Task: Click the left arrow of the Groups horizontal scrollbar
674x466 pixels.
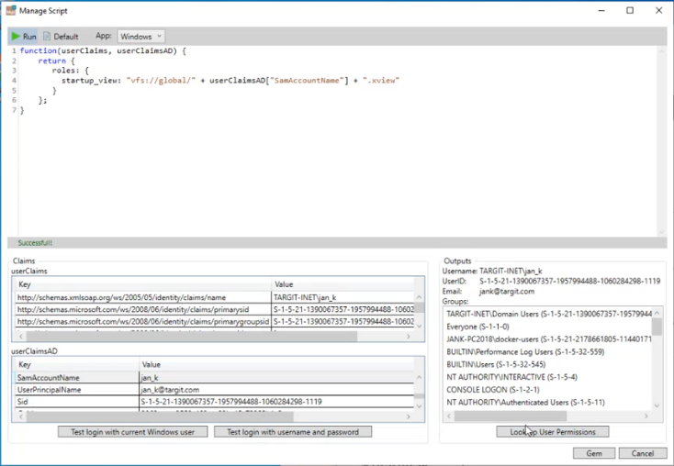Action: [x=449, y=416]
